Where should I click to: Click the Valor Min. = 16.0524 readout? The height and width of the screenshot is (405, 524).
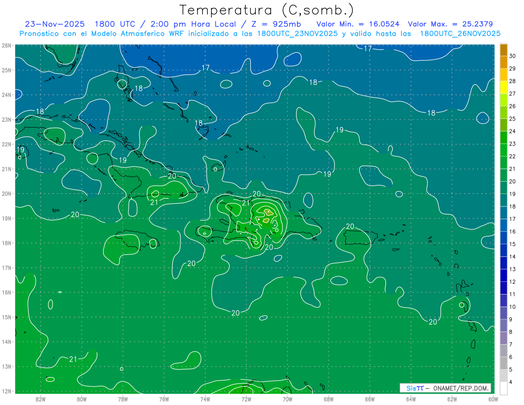(358, 24)
